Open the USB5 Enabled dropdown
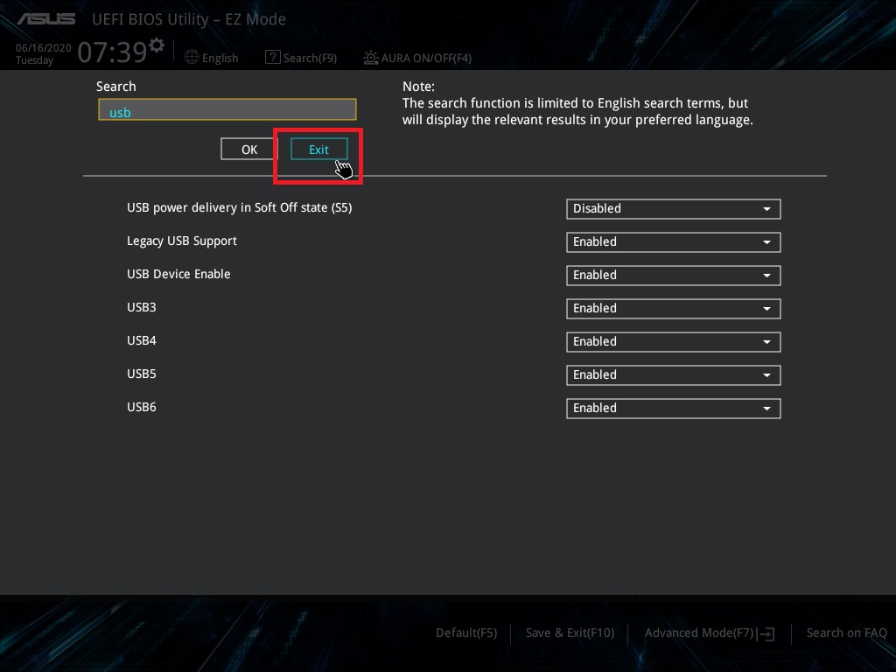Image resolution: width=896 pixels, height=672 pixels. pos(673,374)
